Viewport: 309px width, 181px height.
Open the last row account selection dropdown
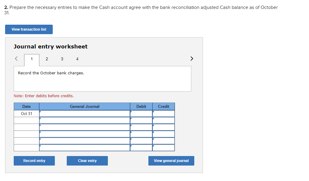pyautogui.click(x=84, y=147)
